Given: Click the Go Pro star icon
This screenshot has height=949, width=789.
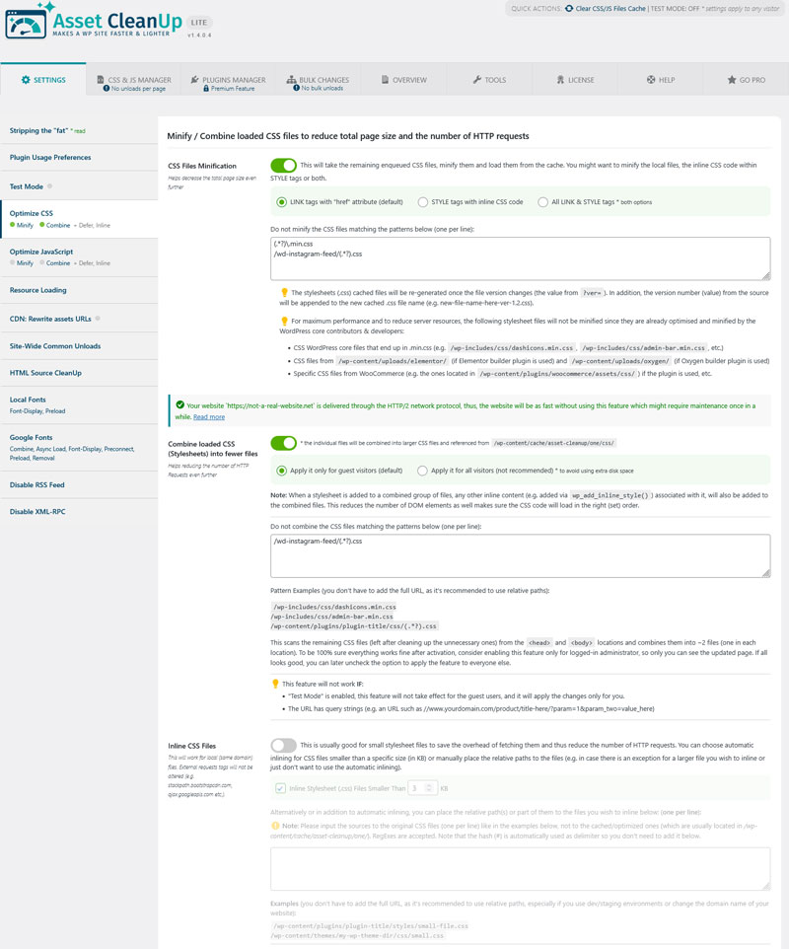Looking at the screenshot, I should click(732, 80).
